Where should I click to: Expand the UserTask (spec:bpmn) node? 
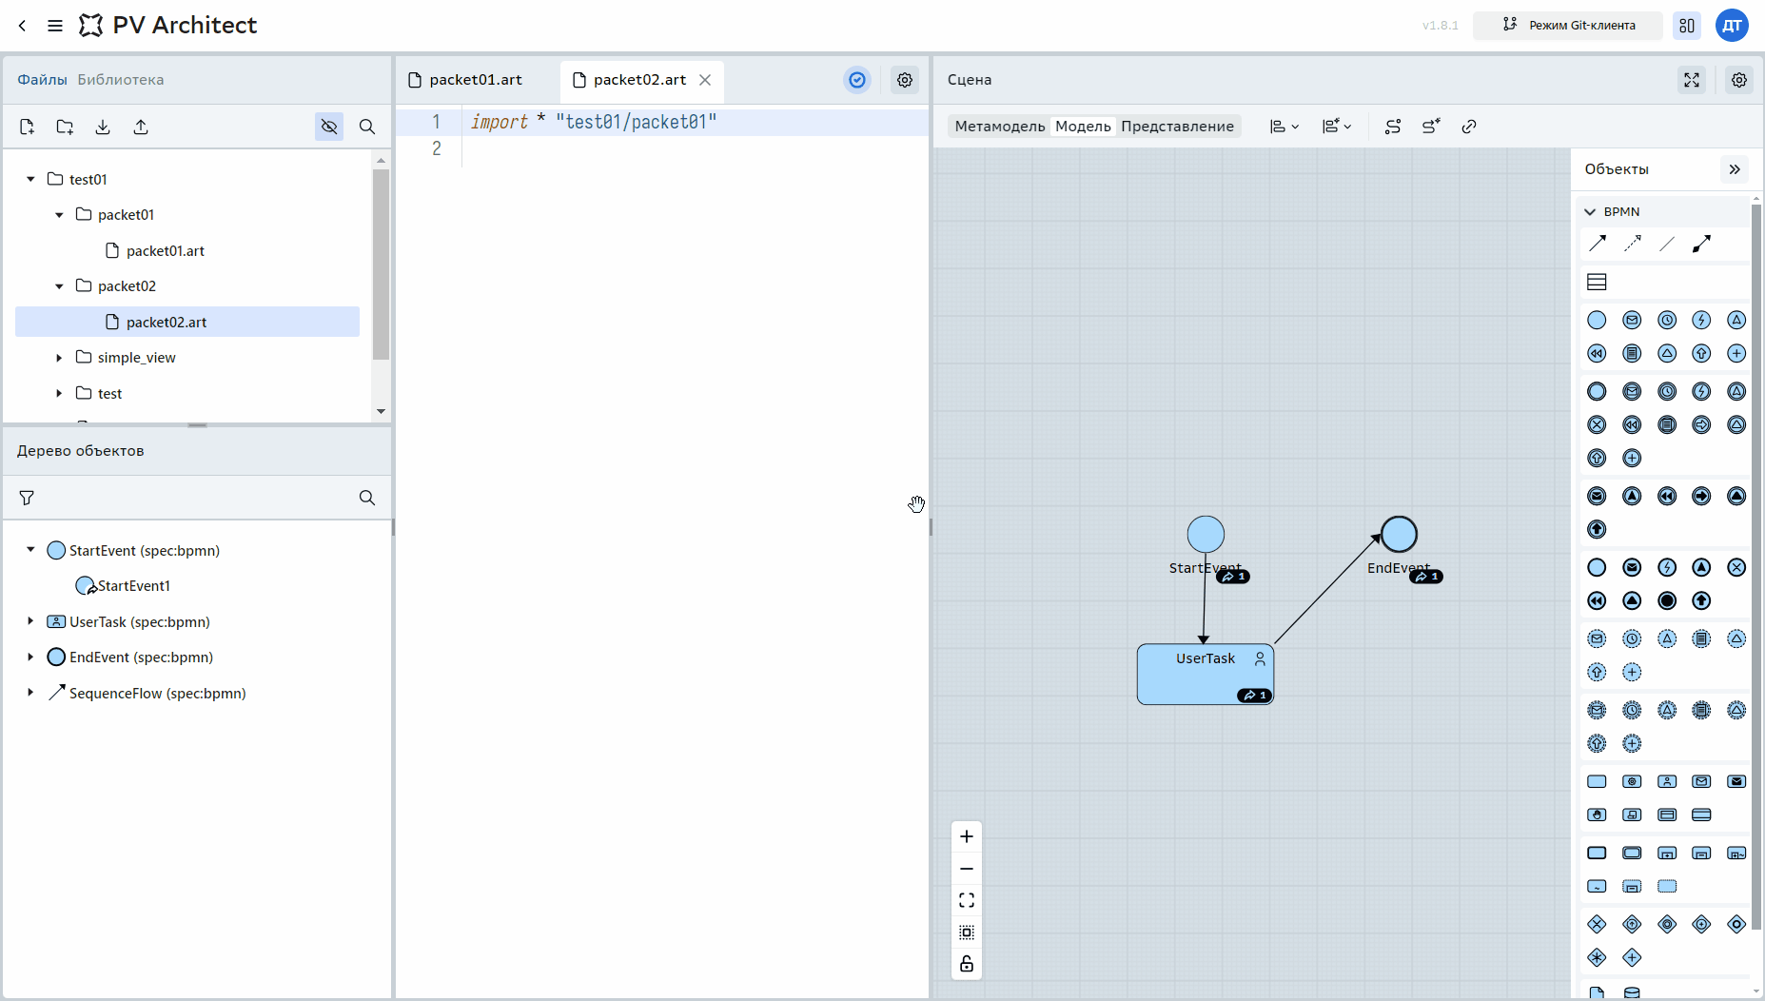(x=30, y=621)
